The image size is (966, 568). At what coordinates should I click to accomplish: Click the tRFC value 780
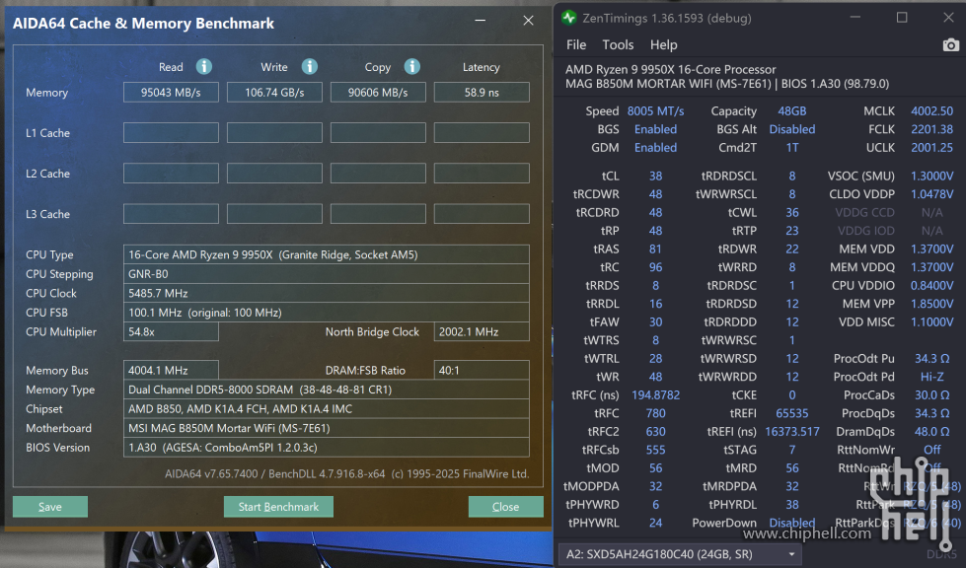pos(655,413)
